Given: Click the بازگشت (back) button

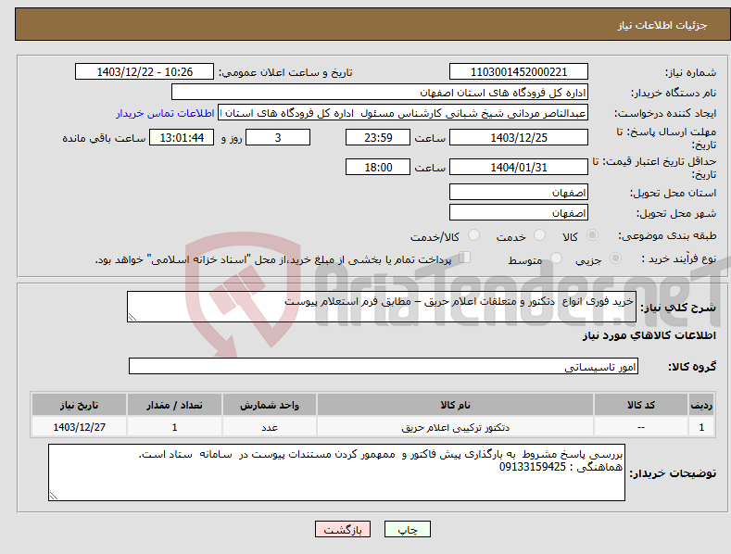Looking at the screenshot, I should [x=343, y=529].
